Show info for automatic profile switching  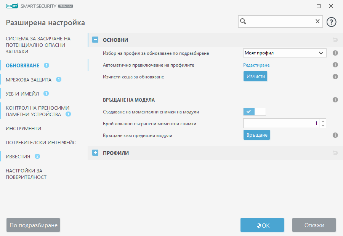[x=335, y=65]
